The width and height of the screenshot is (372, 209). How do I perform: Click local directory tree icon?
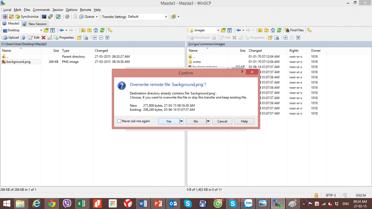(x=110, y=30)
